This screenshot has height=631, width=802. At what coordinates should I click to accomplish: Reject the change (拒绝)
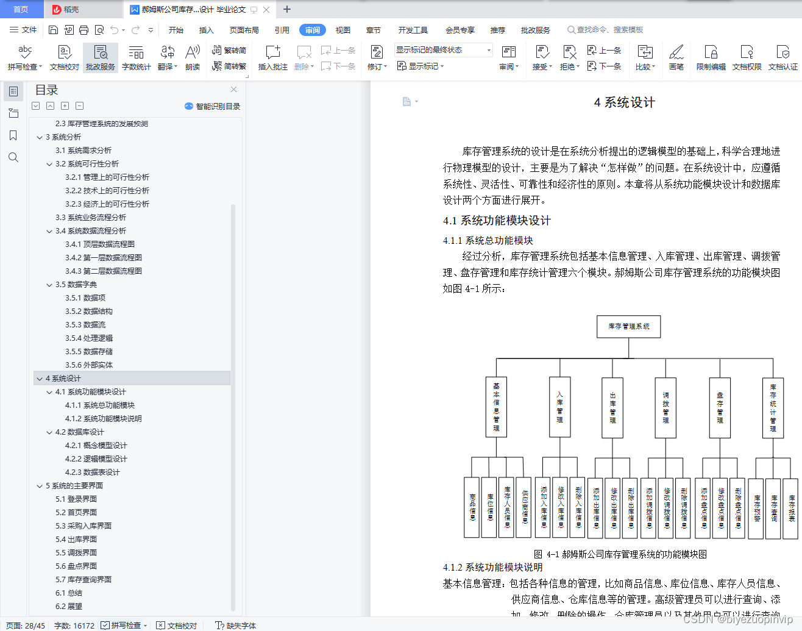[x=569, y=58]
